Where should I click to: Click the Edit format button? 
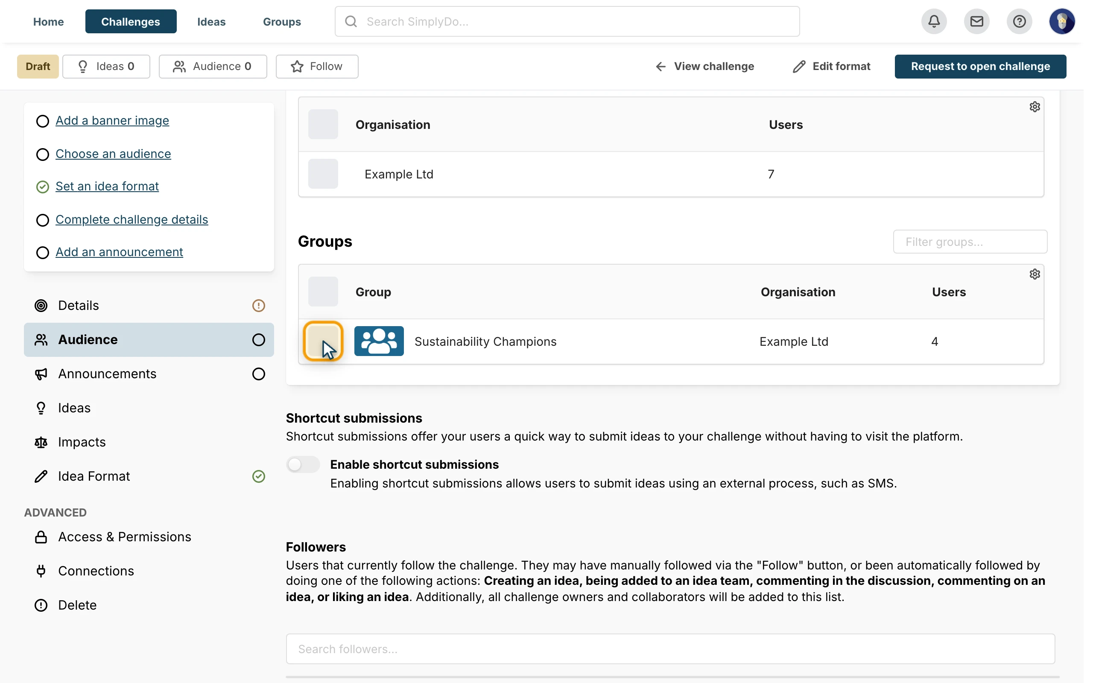coord(832,67)
